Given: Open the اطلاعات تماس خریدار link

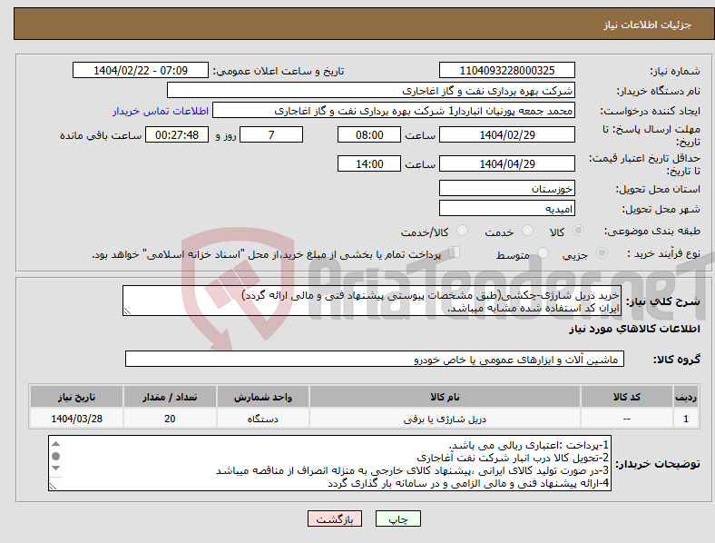Looking at the screenshot, I should [161, 111].
